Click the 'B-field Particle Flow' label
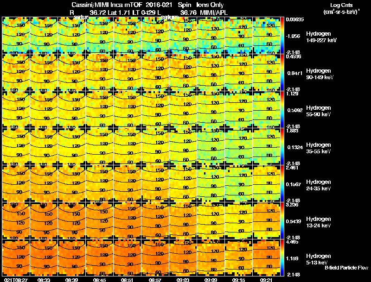Image resolution: width=371 pixels, height=282 pixels. (x=346, y=268)
